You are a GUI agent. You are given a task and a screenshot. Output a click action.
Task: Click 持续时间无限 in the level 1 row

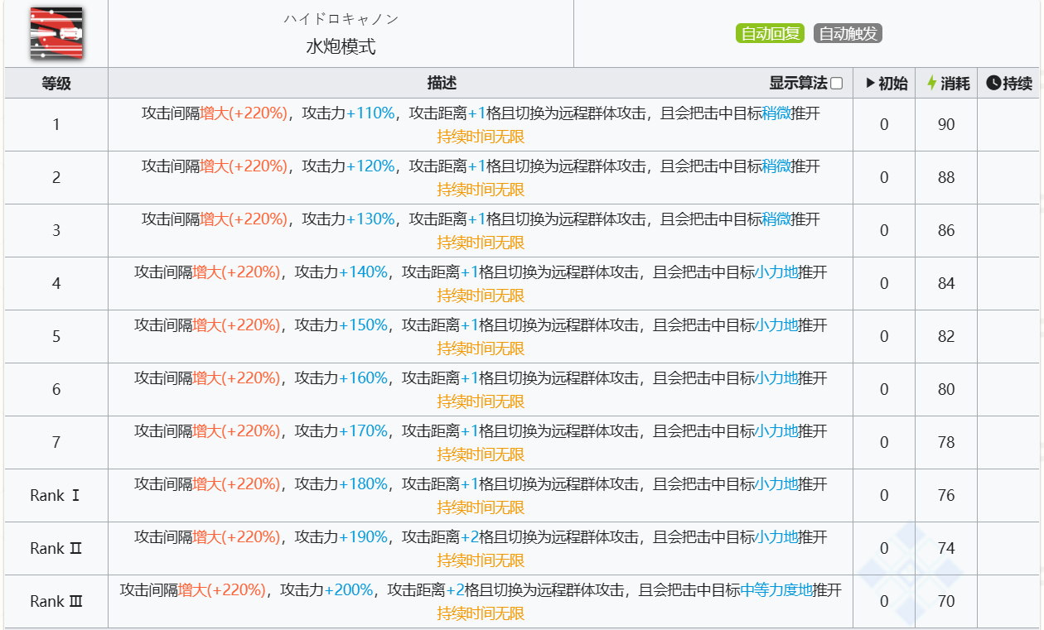[x=481, y=137]
